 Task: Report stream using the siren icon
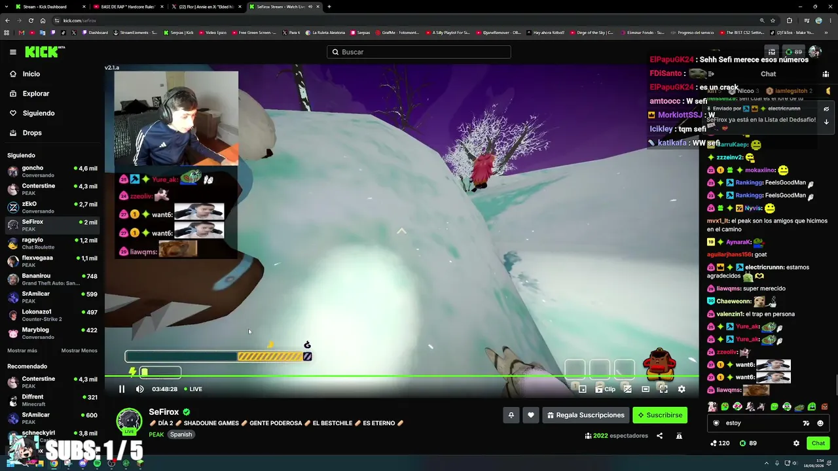pyautogui.click(x=679, y=436)
